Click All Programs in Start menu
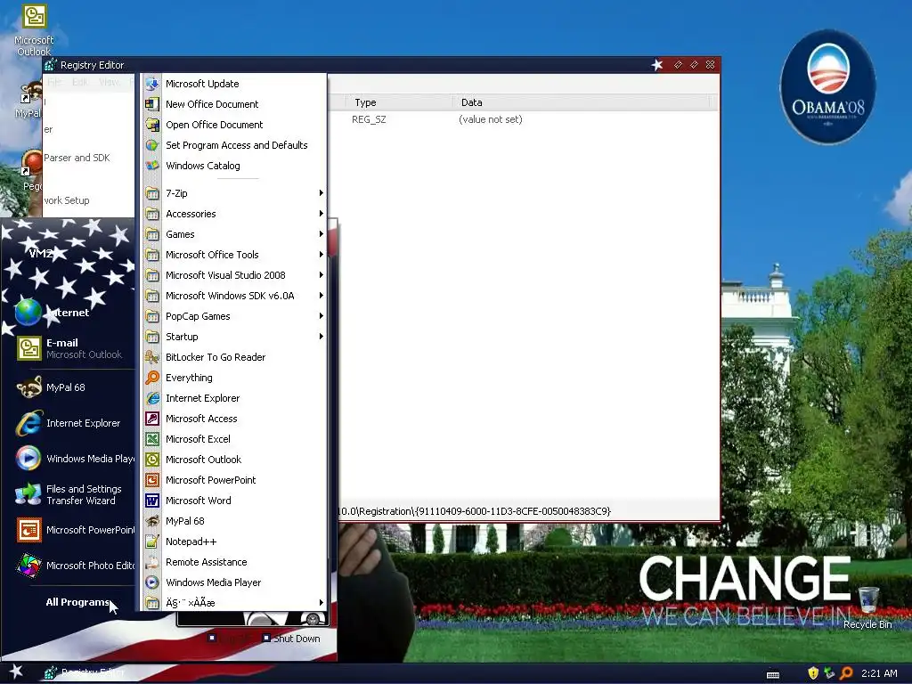The height and width of the screenshot is (684, 912). pyautogui.click(x=77, y=602)
